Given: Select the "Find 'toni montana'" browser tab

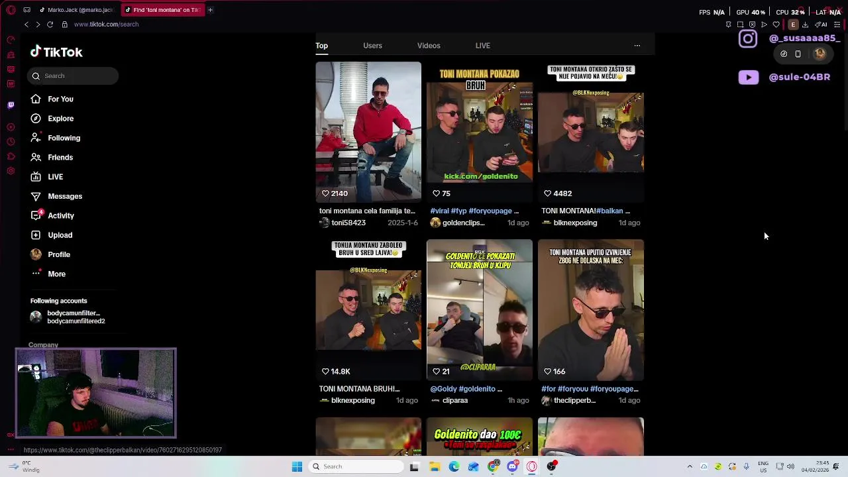Looking at the screenshot, I should pyautogui.click(x=162, y=10).
